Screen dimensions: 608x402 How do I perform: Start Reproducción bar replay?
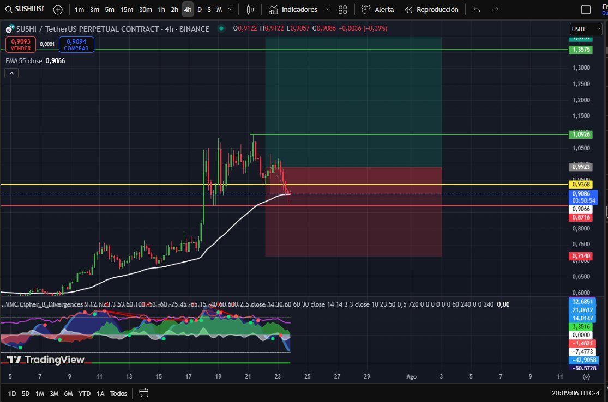coord(431,10)
